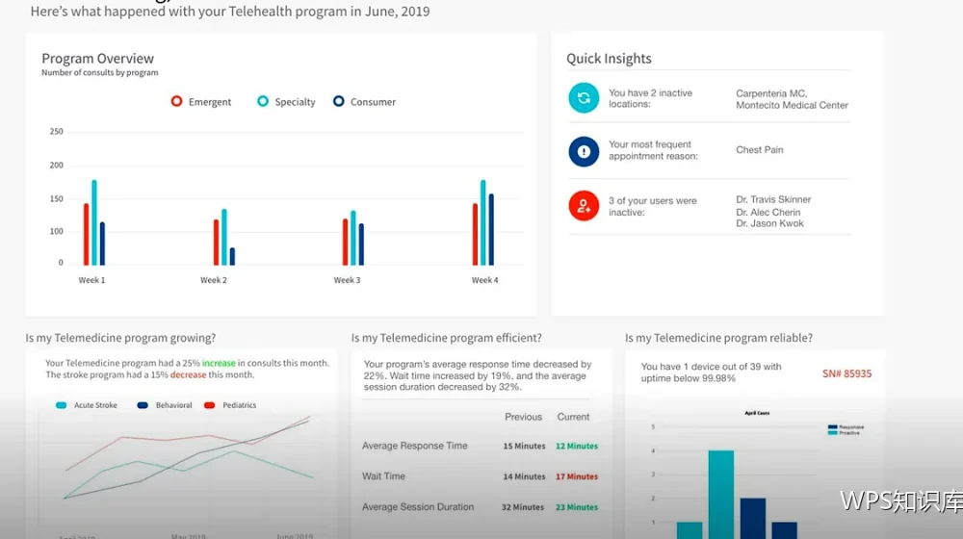Toggle the Emergent legend marker
This screenshot has width=963, height=539.
coord(176,101)
